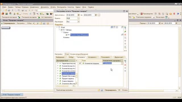This screenshot has height=102, width=182.
Task: Click Отбор in the report window toolbar
Action: [29, 23]
